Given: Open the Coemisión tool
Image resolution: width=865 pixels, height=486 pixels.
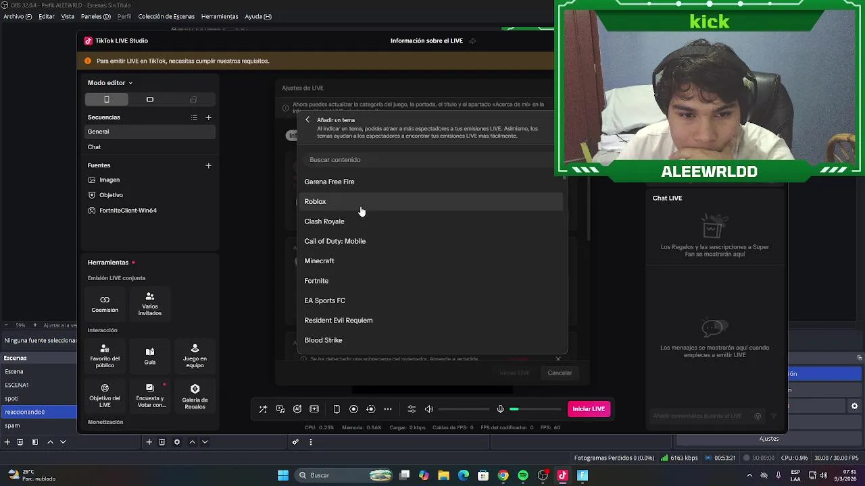Looking at the screenshot, I should (x=105, y=304).
